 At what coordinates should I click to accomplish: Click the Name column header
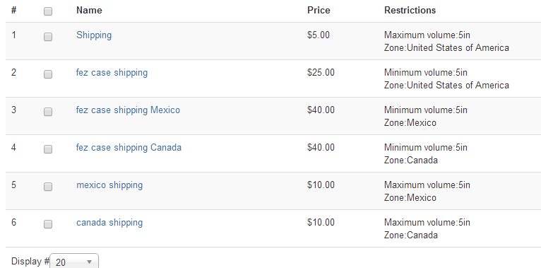(x=89, y=11)
